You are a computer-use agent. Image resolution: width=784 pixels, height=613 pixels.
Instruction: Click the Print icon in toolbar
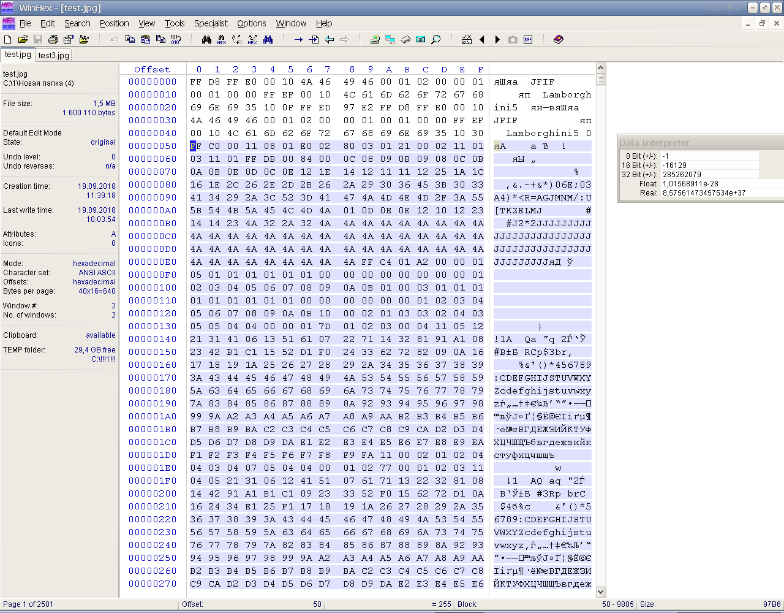tap(53, 39)
